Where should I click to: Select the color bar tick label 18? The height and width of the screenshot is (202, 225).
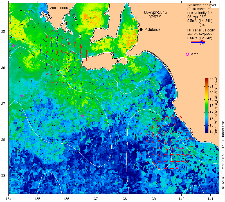click(211, 106)
